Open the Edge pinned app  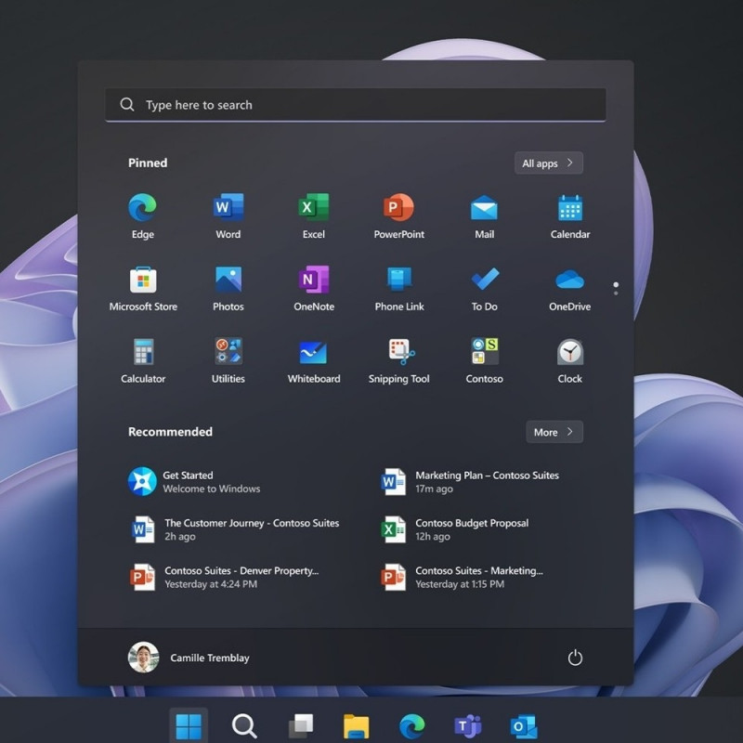point(143,215)
